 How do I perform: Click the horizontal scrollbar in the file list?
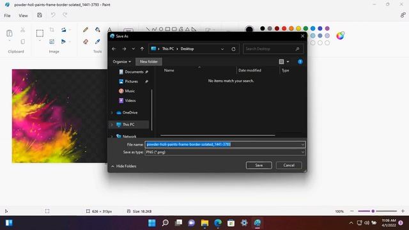tap(217, 135)
